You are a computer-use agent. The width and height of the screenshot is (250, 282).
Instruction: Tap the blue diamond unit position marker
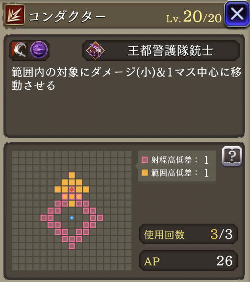pos(72,218)
